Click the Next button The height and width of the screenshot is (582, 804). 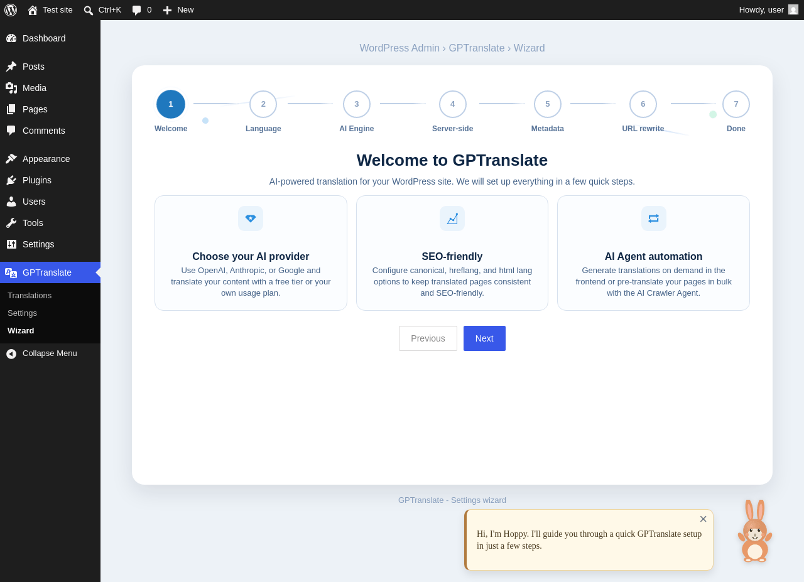point(484,338)
